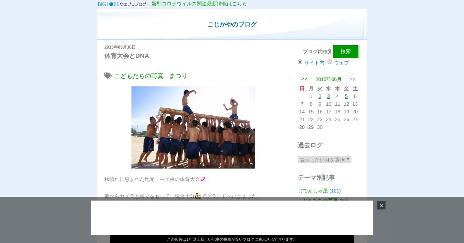The width and height of the screenshot is (464, 243).
Task: Open the sports festival photo
Action: (193, 127)
